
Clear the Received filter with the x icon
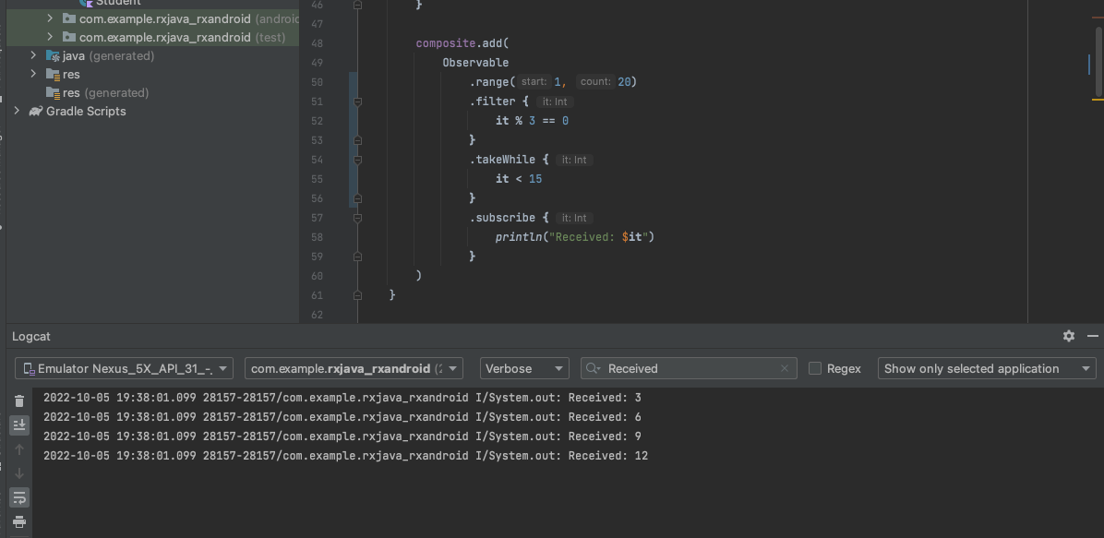pyautogui.click(x=784, y=368)
